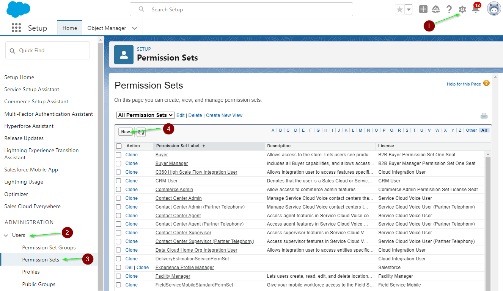
Task: Open the Object Manager tab
Action: click(x=107, y=28)
